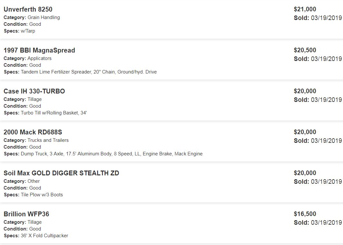This screenshot has width=343, height=245.
Task: Click the Trucks and Trailers category
Action: [x=48, y=140]
